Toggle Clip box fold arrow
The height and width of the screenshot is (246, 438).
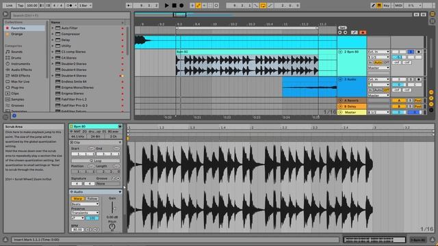tap(120, 143)
